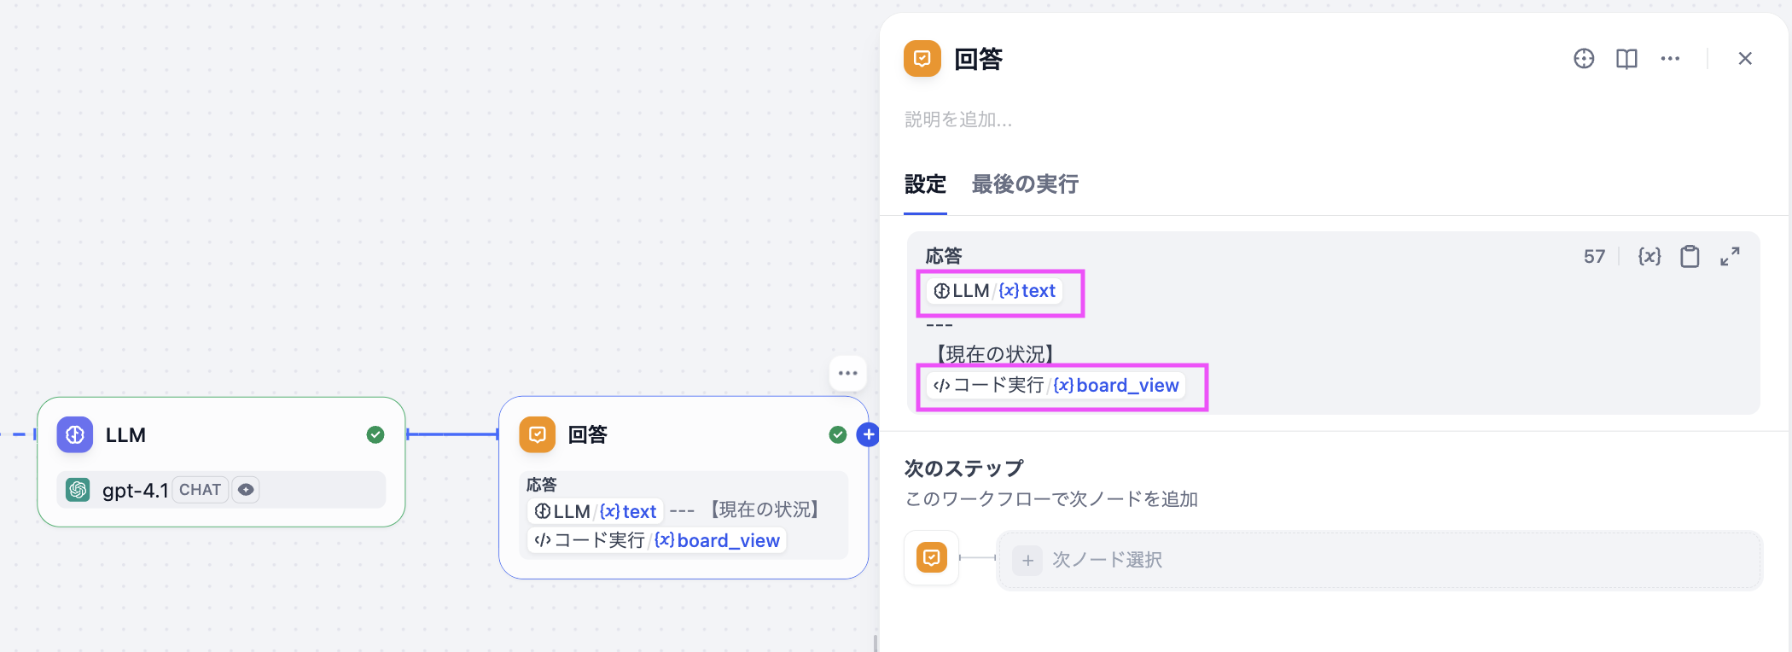Viewport: 1792px width, 652px height.
Task: Open the three-dot menu above the 回答 node
Action: pyautogui.click(x=847, y=373)
